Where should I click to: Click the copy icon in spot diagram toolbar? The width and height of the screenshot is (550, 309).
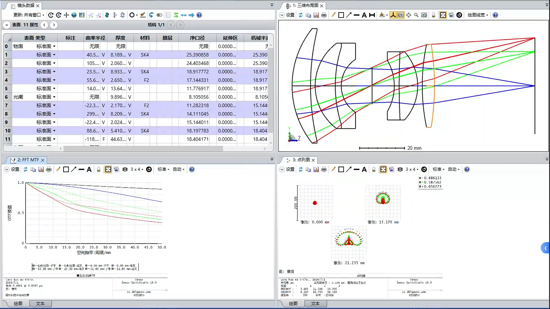point(308,170)
